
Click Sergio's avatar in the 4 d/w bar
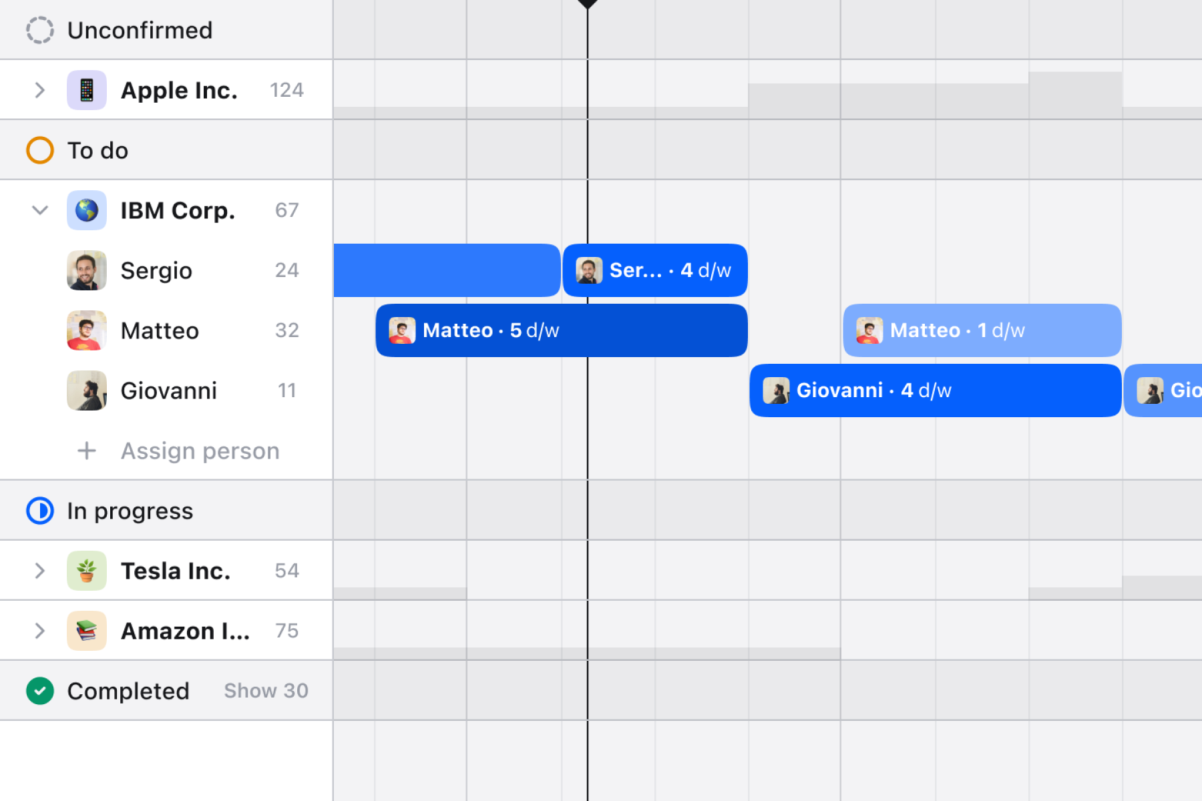coord(589,270)
